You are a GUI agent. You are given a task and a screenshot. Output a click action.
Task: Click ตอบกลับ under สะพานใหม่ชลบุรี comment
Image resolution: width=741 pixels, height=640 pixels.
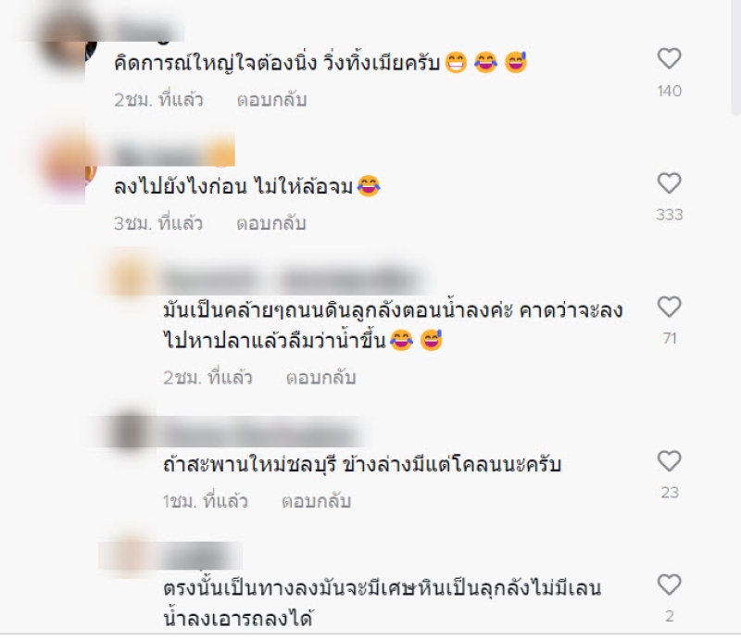pos(316,501)
